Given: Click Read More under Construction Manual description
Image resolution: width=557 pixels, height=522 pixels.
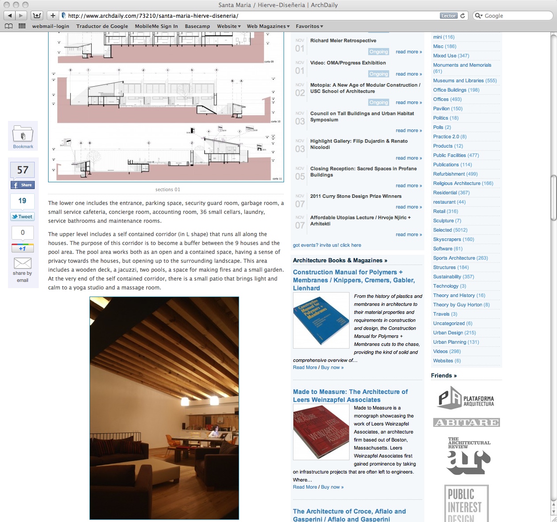Looking at the screenshot, I should (305, 367).
